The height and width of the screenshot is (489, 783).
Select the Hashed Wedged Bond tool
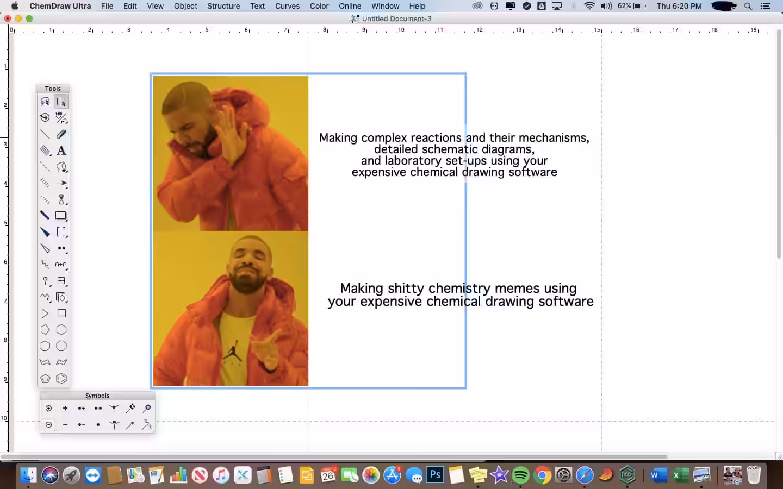(x=45, y=199)
